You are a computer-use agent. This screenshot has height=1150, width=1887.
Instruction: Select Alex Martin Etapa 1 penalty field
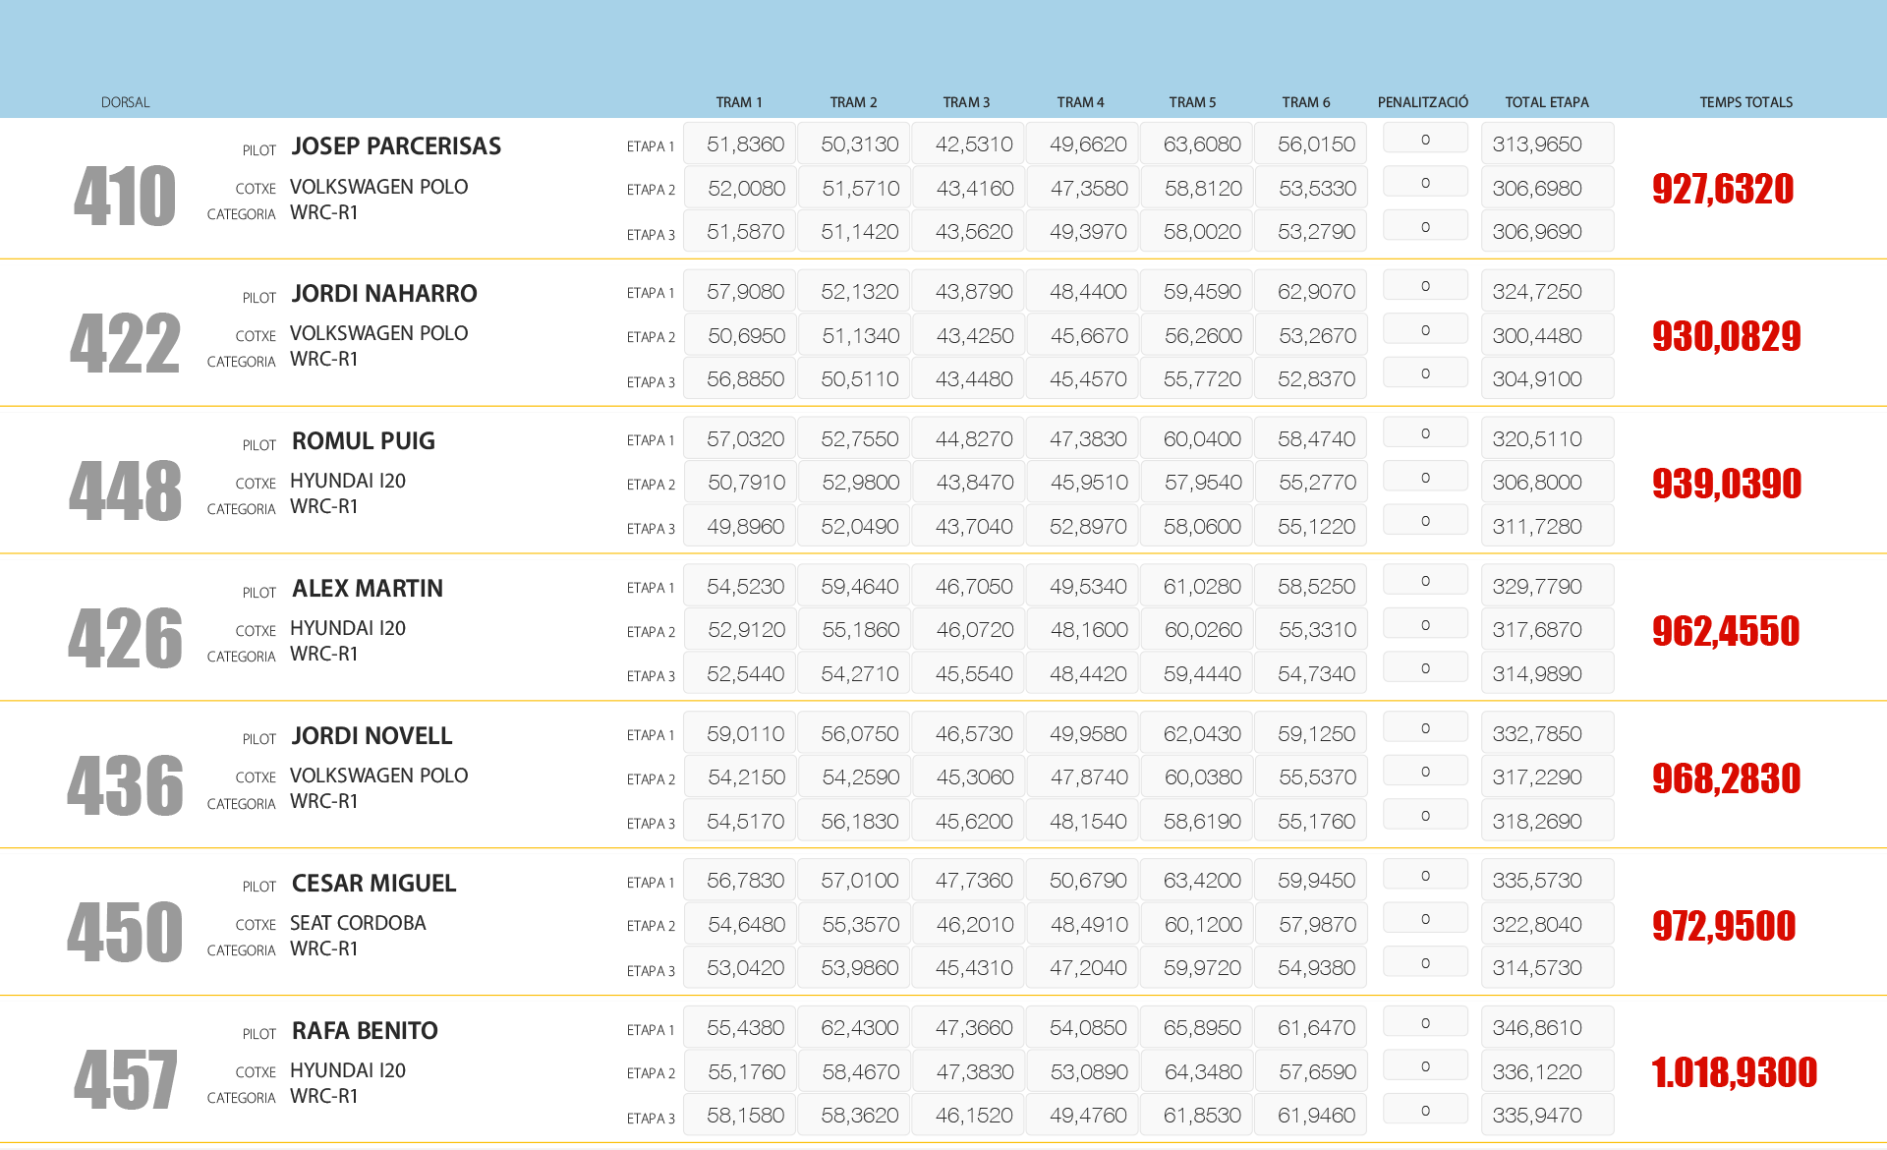pos(1425,581)
